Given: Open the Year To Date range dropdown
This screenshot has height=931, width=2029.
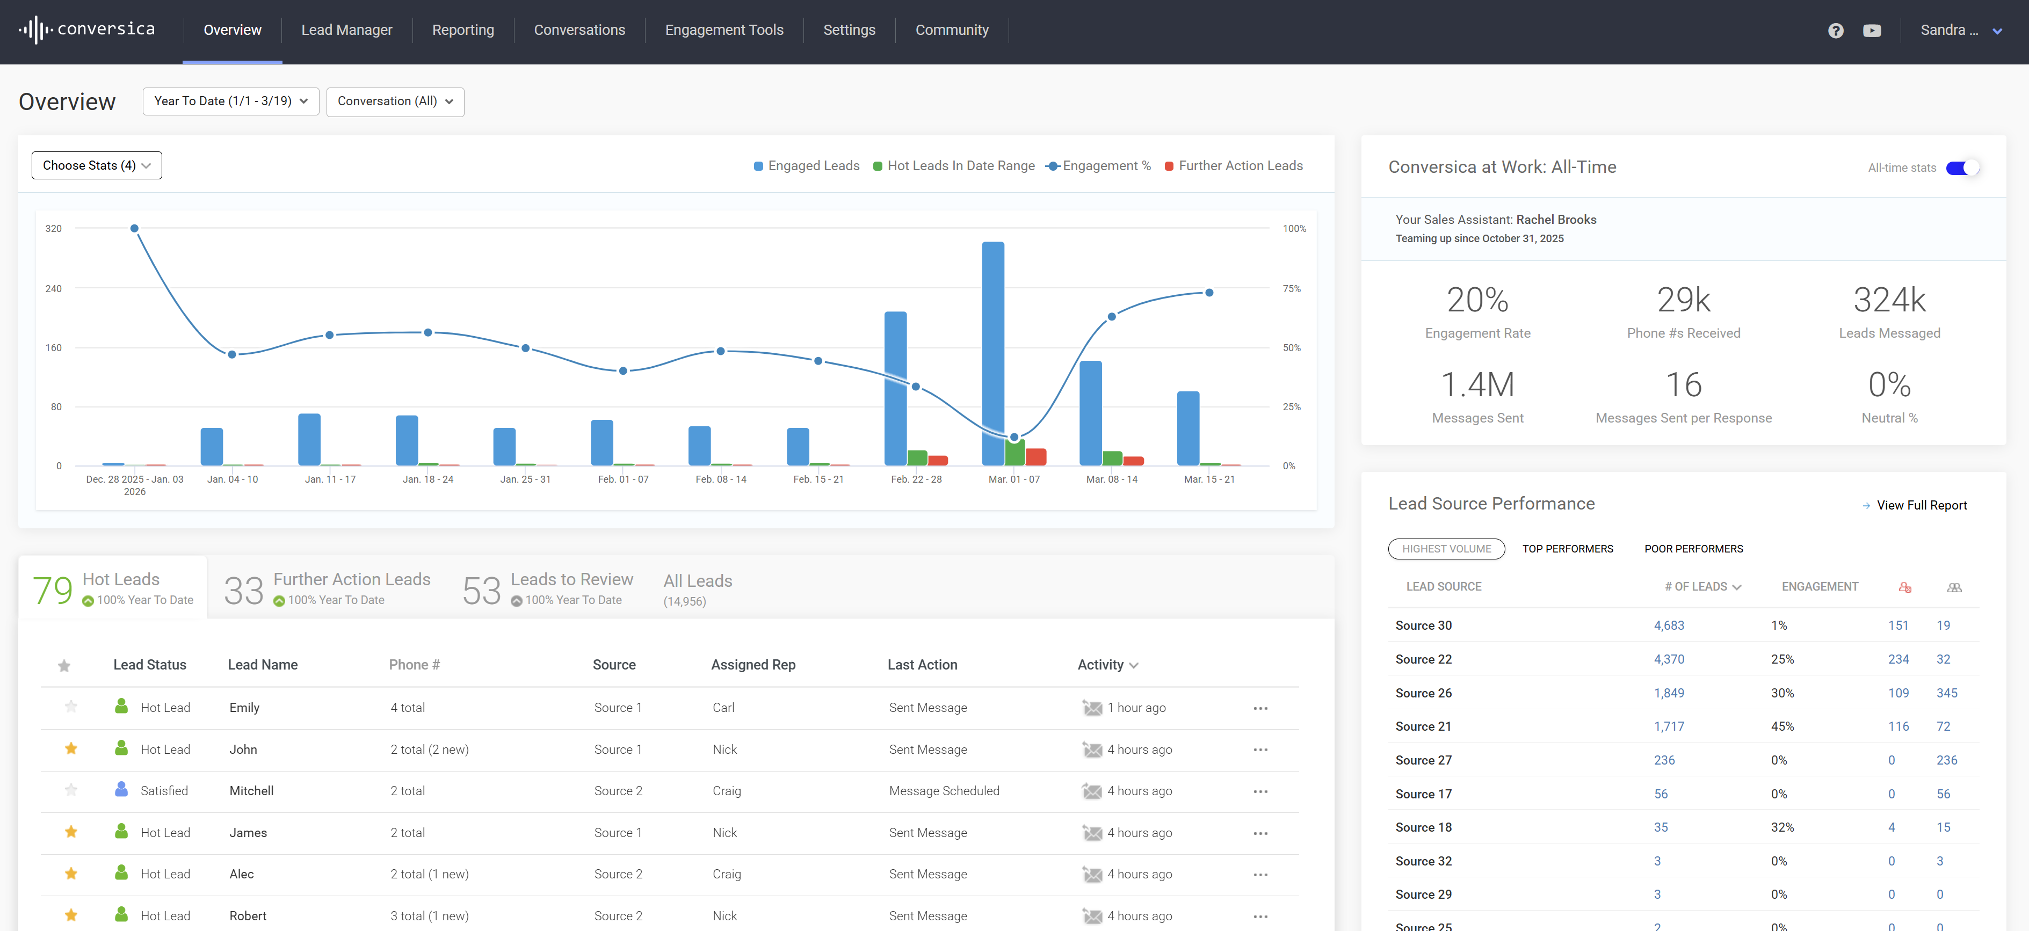Looking at the screenshot, I should point(230,101).
